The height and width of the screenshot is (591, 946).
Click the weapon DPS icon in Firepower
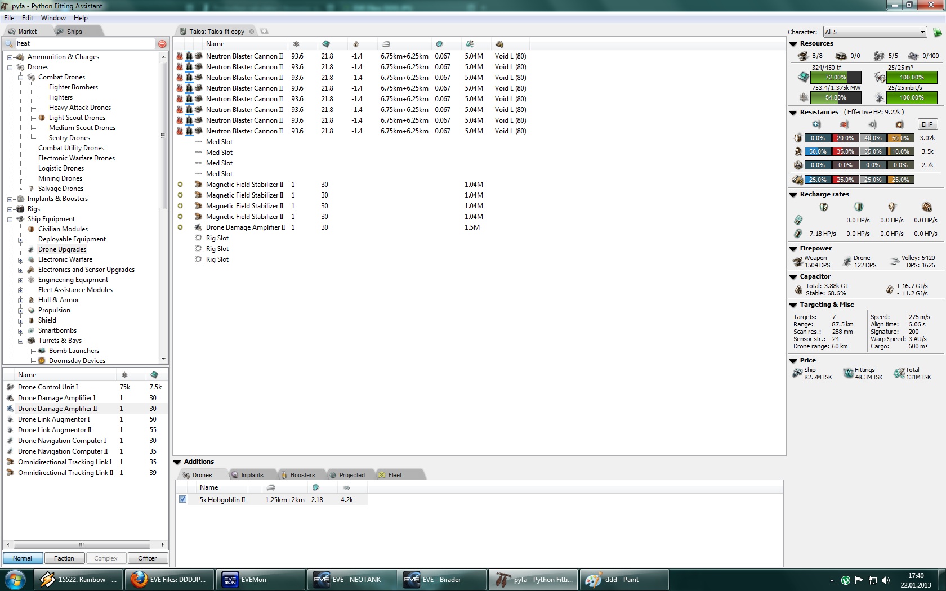tap(797, 262)
